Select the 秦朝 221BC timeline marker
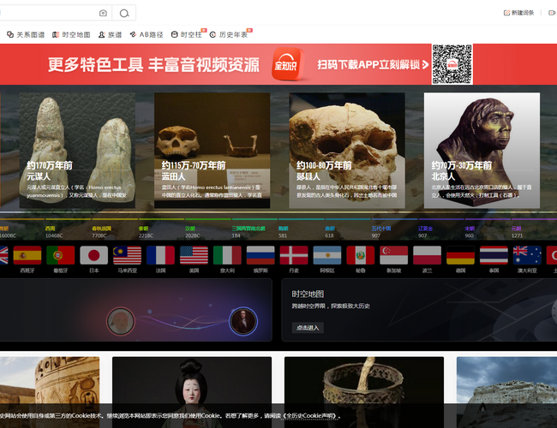This screenshot has width=557, height=428. point(144,231)
